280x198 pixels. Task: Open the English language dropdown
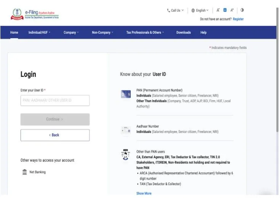200,11
